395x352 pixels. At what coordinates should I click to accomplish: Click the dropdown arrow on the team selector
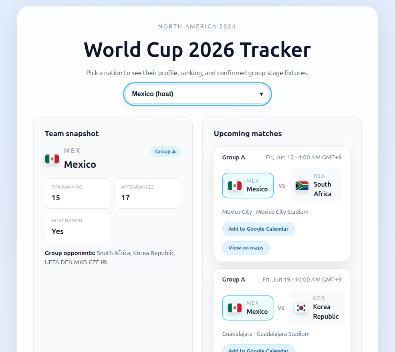coord(262,94)
